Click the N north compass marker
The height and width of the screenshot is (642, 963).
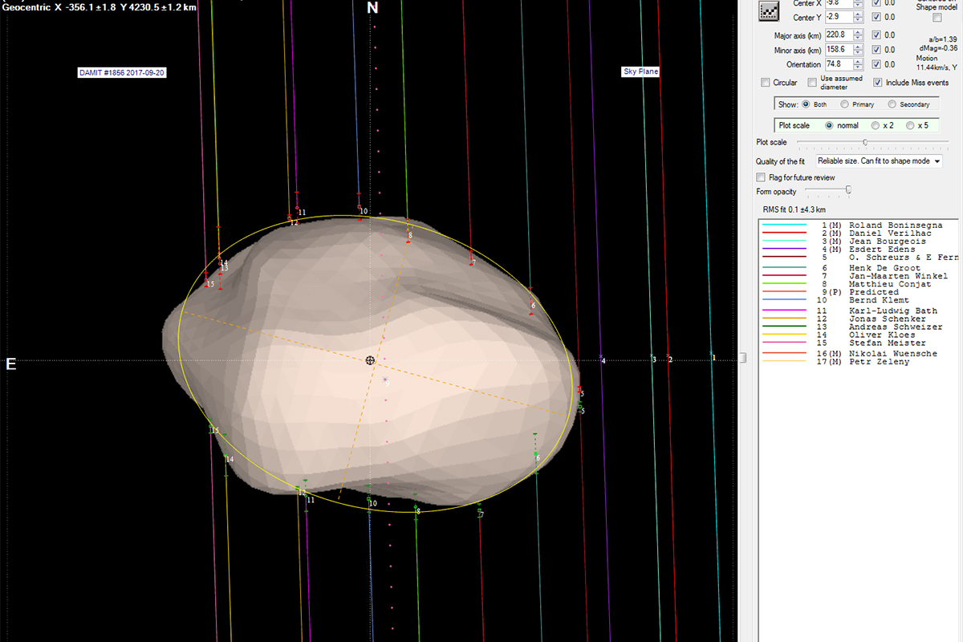pos(372,8)
